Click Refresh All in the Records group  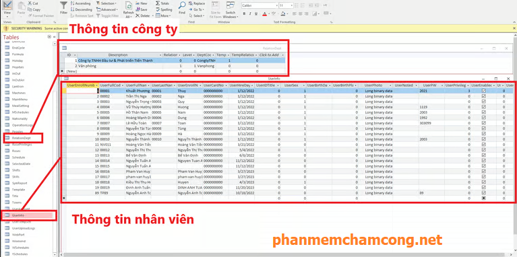tap(128, 9)
